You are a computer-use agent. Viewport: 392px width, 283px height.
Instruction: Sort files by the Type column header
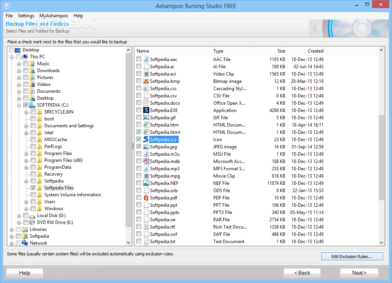click(230, 51)
